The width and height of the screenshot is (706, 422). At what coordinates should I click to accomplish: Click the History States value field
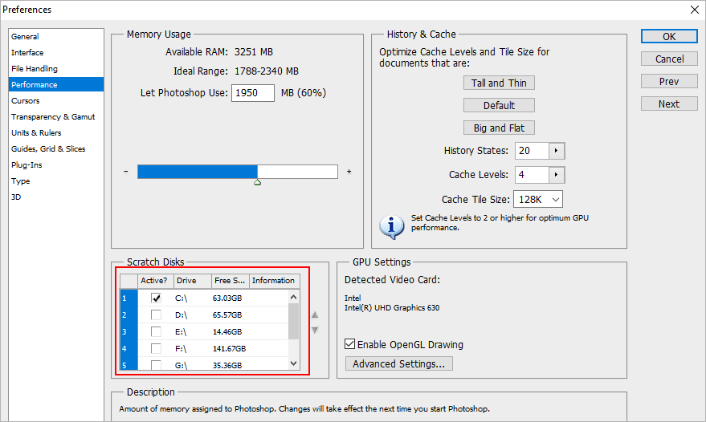(532, 151)
